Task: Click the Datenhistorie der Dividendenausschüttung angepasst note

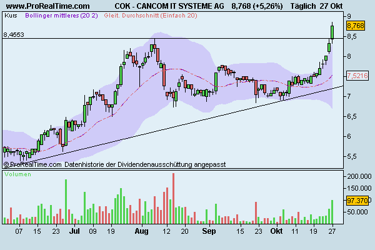Action: tap(145, 164)
